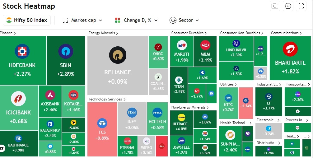Screen dimensions: 313x158
Task: Click HINDUNILVR logo icon
Action: [236, 44]
